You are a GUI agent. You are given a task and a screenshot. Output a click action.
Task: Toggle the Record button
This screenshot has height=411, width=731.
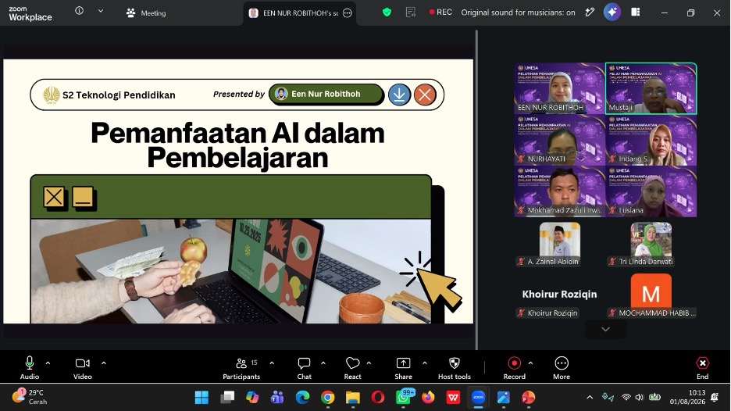[514, 363]
